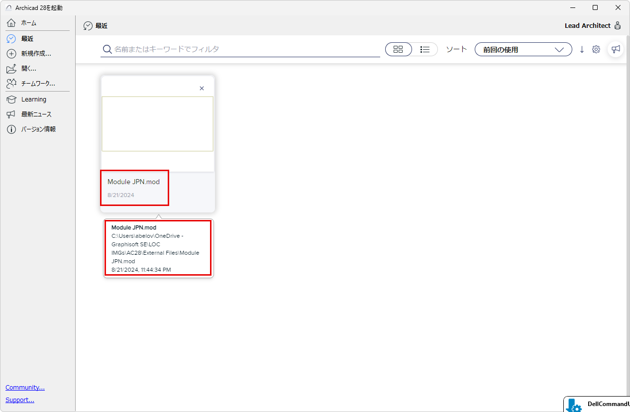
Task: Click the Module JPN.mod file name
Action: click(x=133, y=182)
